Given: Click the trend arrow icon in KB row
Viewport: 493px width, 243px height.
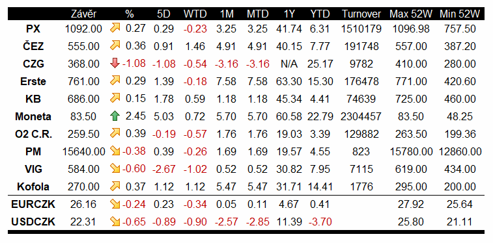Looking at the screenshot, I should [x=115, y=99].
